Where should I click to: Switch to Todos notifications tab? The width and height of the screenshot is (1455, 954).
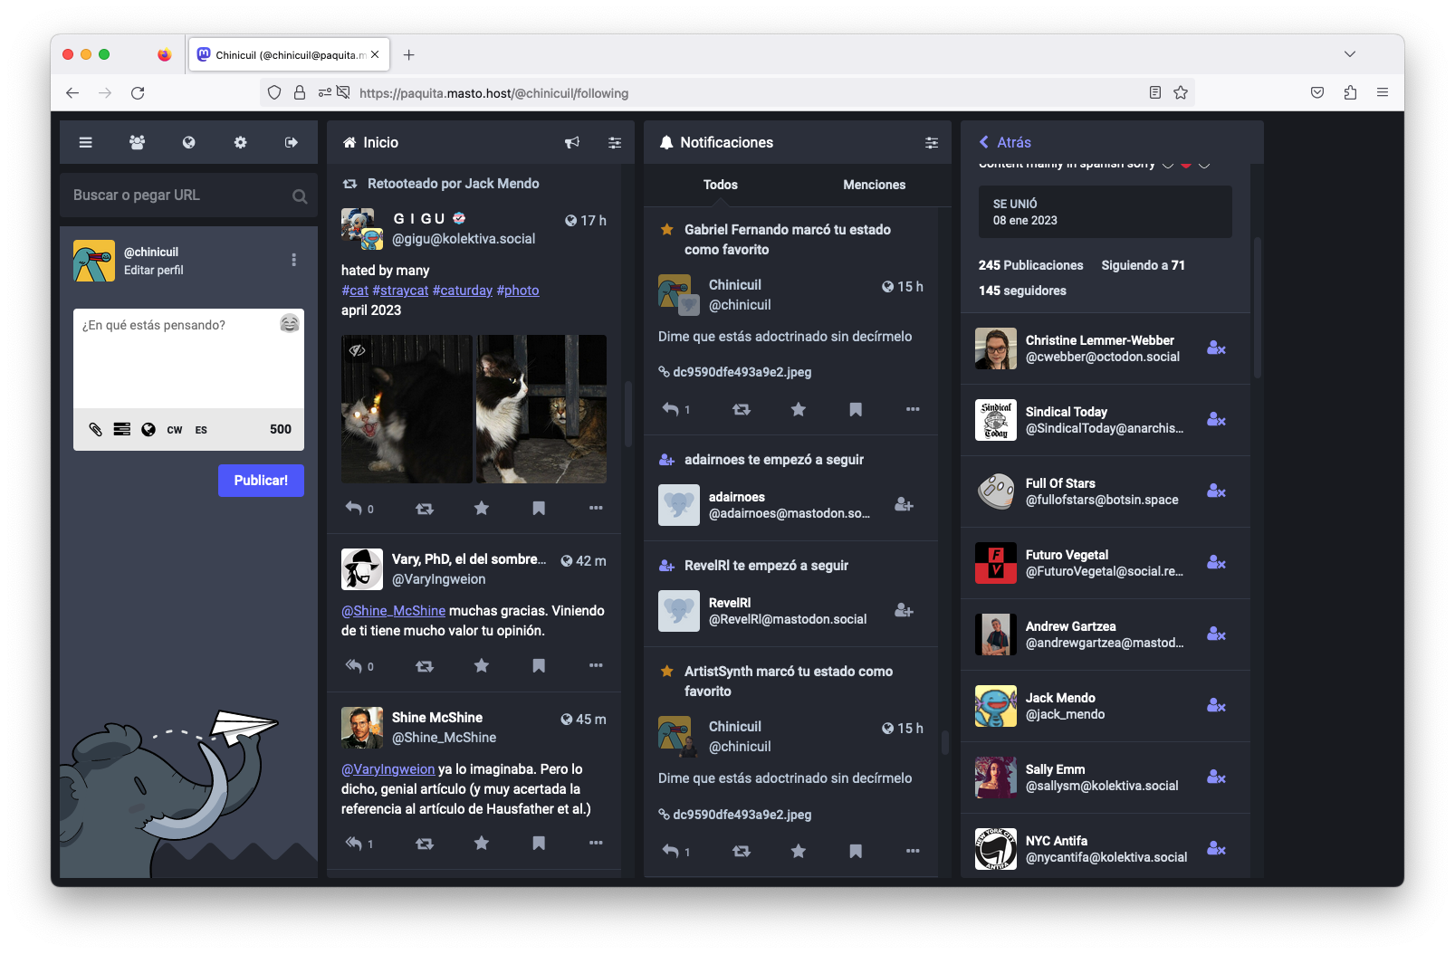(721, 185)
